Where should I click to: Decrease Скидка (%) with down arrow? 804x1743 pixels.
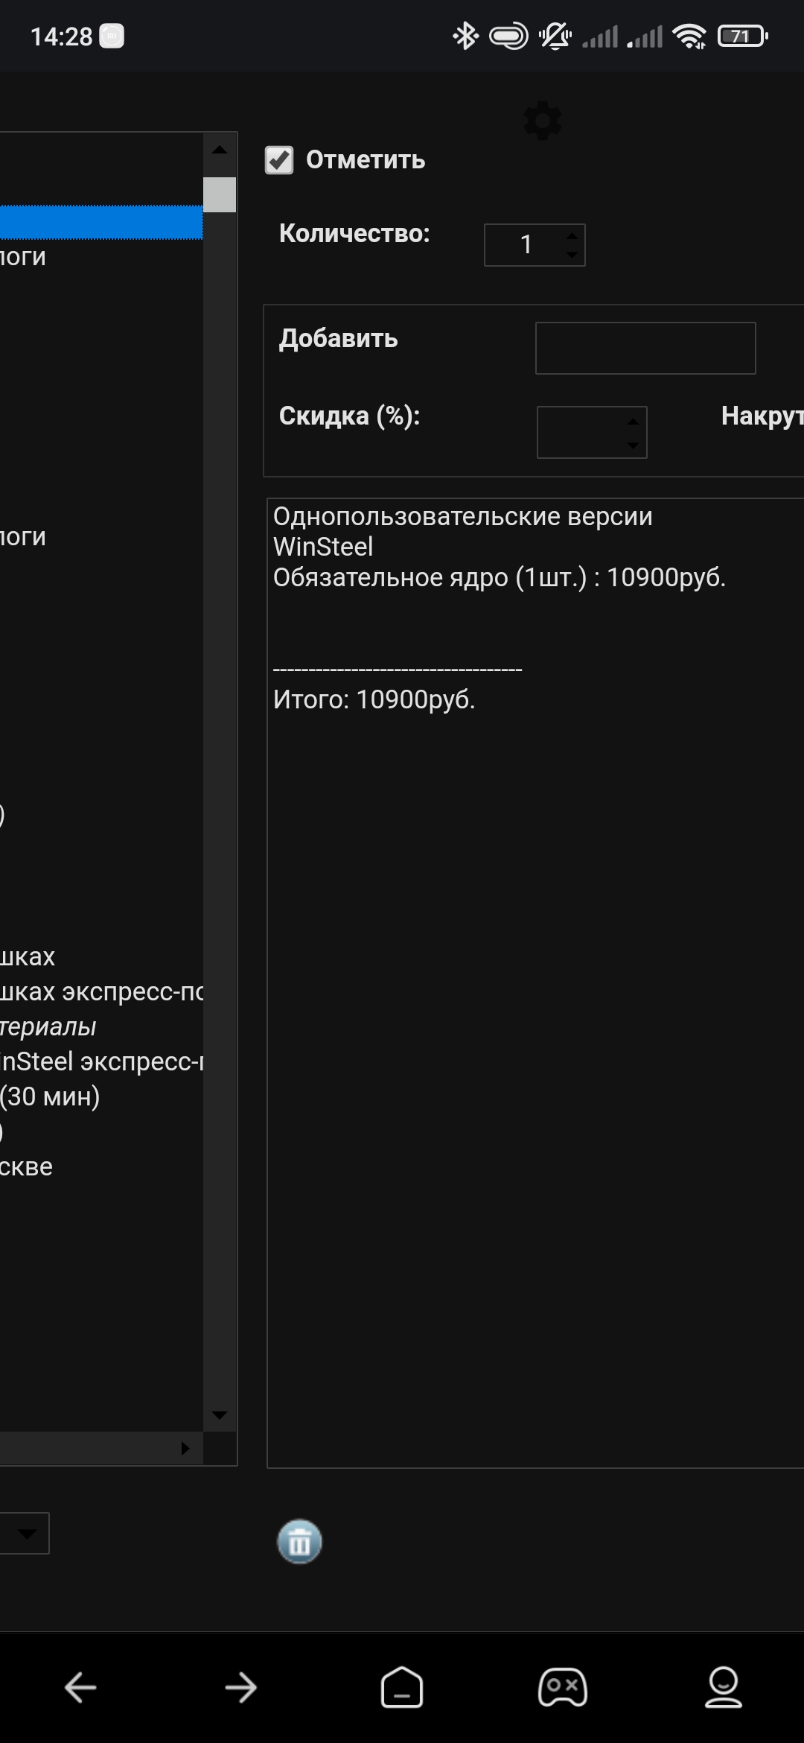coord(633,445)
